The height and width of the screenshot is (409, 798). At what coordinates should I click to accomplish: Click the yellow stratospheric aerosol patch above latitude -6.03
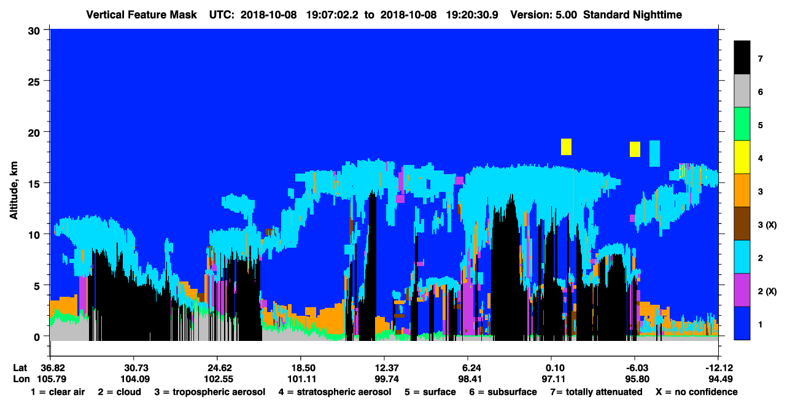click(635, 149)
